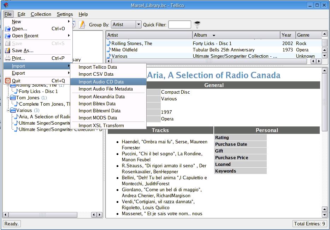Click the Save As disk icon

(x=8, y=50)
